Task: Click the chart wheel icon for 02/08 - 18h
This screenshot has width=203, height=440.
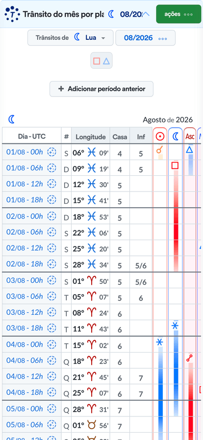Action: point(51,264)
